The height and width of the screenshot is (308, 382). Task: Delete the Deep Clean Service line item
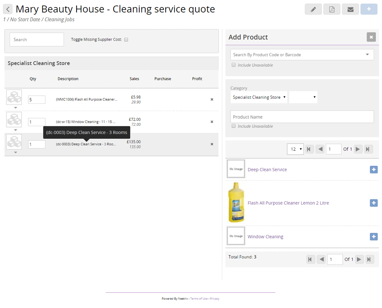(212, 144)
